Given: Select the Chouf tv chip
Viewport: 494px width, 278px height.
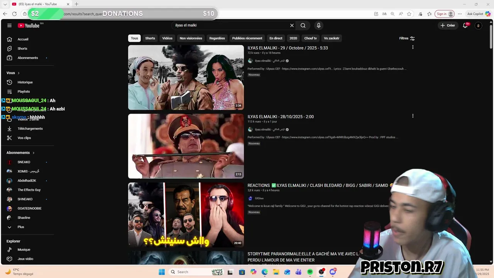Looking at the screenshot, I should pyautogui.click(x=310, y=38).
